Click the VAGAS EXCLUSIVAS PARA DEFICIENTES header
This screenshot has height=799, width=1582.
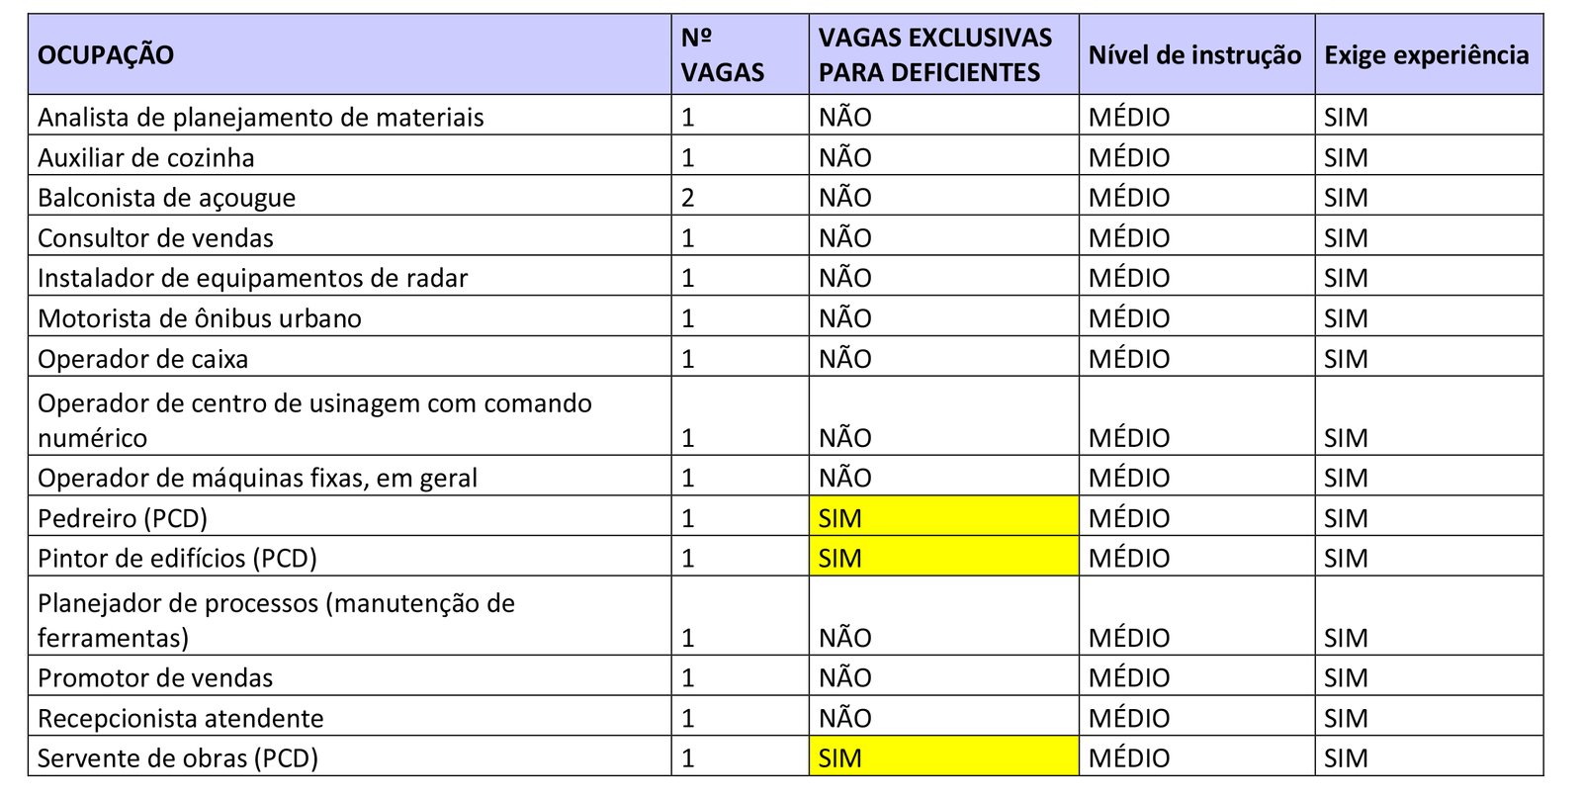pyautogui.click(x=934, y=55)
